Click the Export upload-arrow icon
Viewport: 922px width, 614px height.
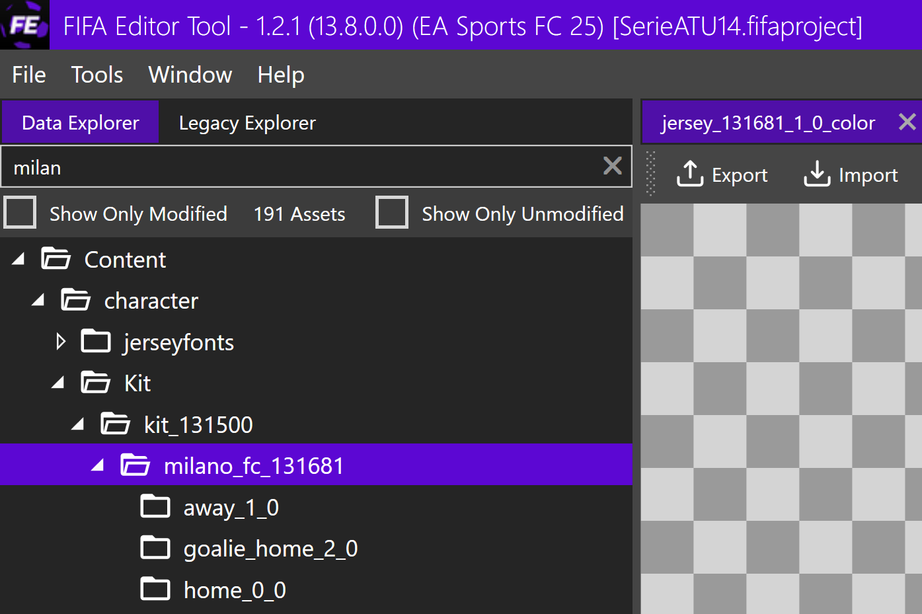pyautogui.click(x=690, y=174)
